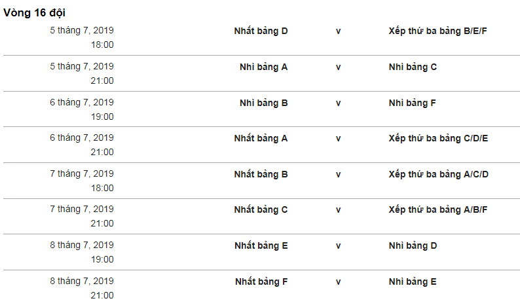Select Nhất bảng A team
Screen dimensions: 520x307
point(261,139)
